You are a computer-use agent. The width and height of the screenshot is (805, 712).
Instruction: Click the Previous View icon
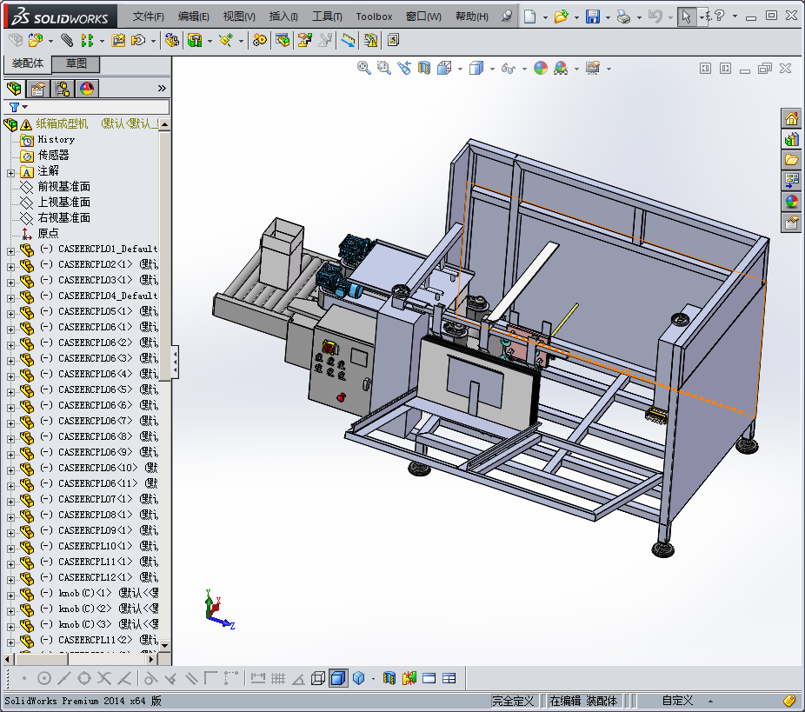click(x=404, y=68)
